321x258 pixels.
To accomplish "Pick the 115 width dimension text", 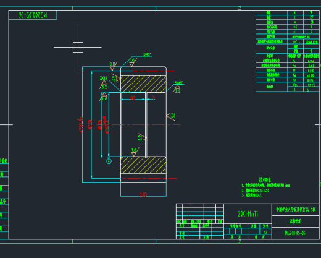I will pos(143,194).
